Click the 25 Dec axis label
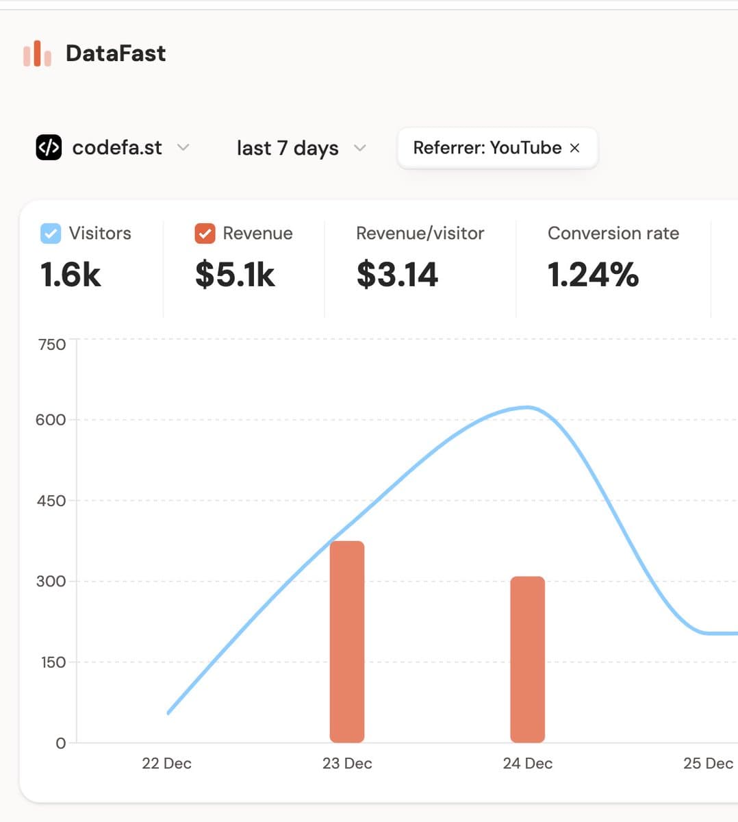The width and height of the screenshot is (738, 822). coord(708,763)
